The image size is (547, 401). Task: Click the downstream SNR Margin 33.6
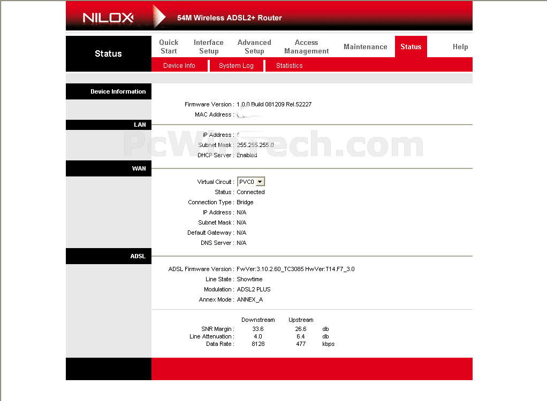click(258, 329)
